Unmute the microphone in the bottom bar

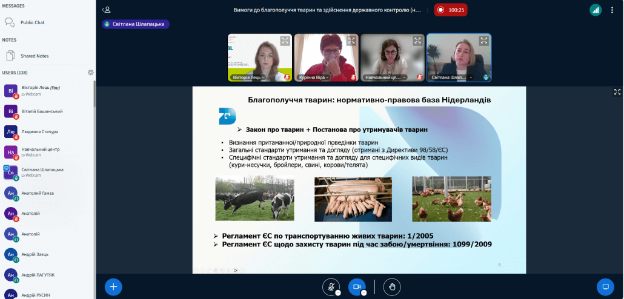coord(331,286)
